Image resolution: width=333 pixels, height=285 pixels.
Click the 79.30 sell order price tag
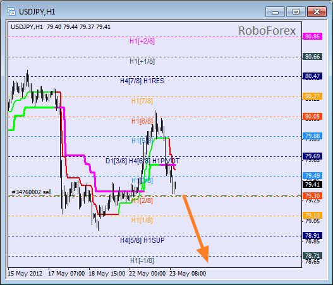click(x=312, y=196)
